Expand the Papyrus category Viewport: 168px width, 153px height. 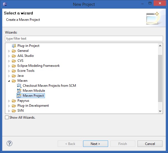point(9,101)
